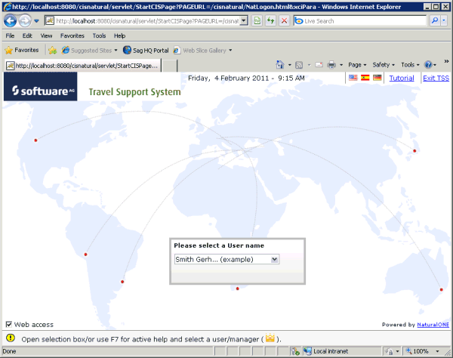Screen dimensions: 453x358
Task: Click the green Refresh arrows icon
Action: click(271, 21)
